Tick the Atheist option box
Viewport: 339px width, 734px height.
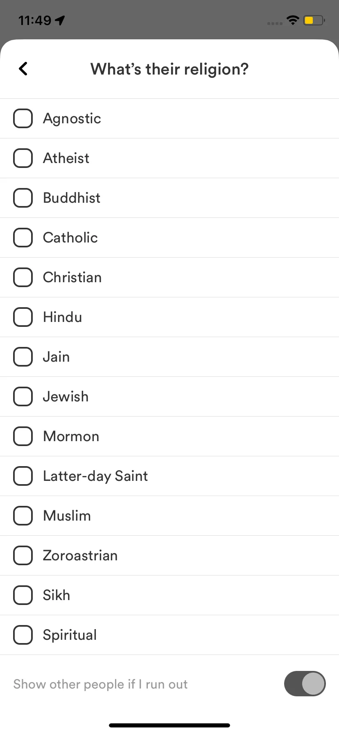click(x=23, y=158)
